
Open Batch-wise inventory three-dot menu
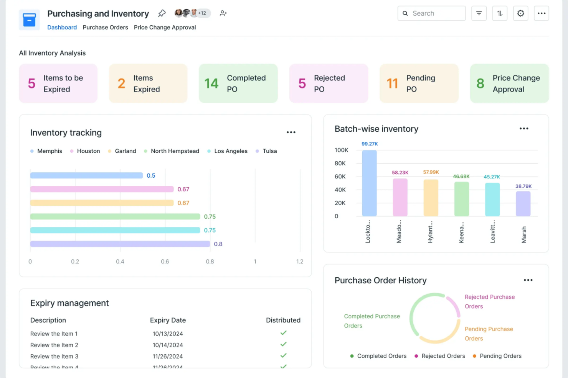click(x=524, y=129)
